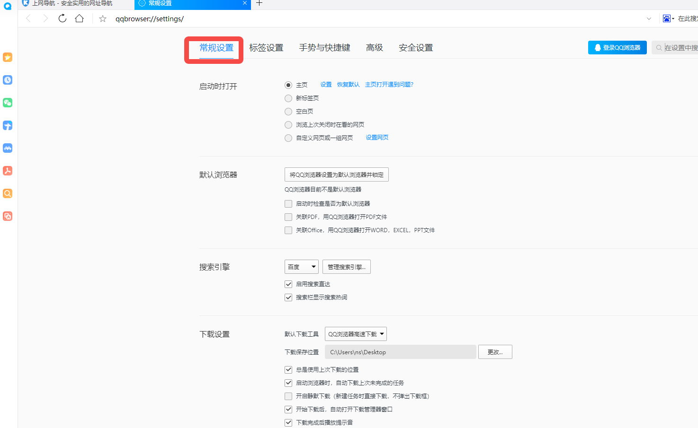Screen dimensions: 698x428
Task: Toggle 自动打开下载管理器窗口 checkbox
Action: 288,410
